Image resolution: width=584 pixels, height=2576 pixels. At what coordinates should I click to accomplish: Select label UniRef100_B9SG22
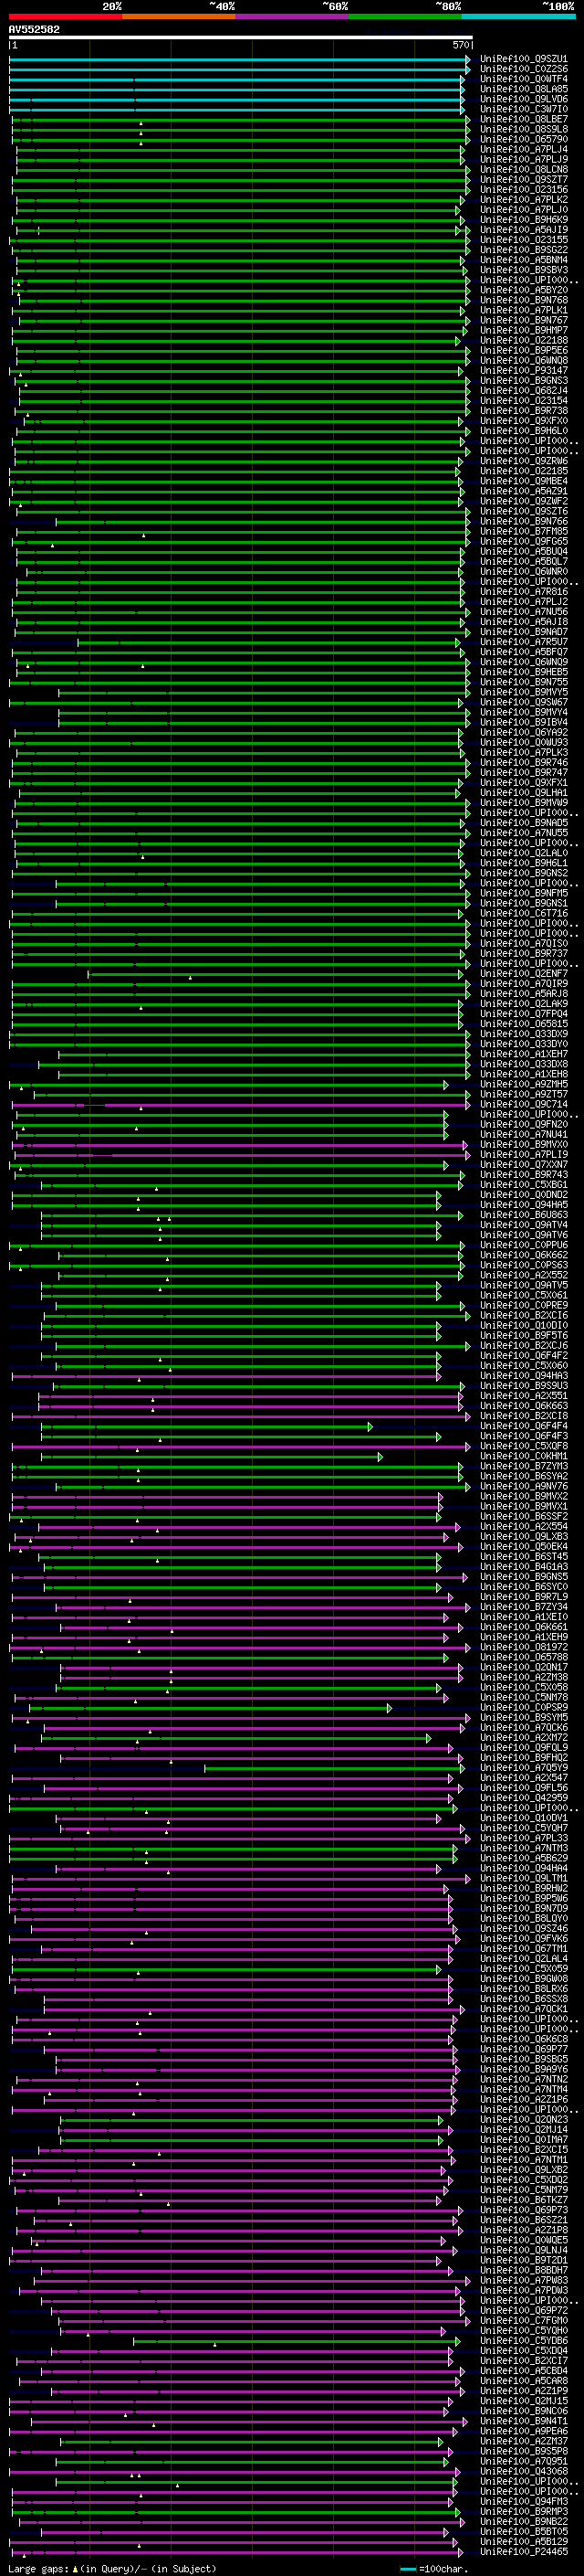point(523,250)
